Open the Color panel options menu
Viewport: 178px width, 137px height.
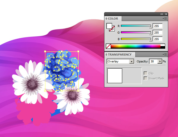coord(165,18)
